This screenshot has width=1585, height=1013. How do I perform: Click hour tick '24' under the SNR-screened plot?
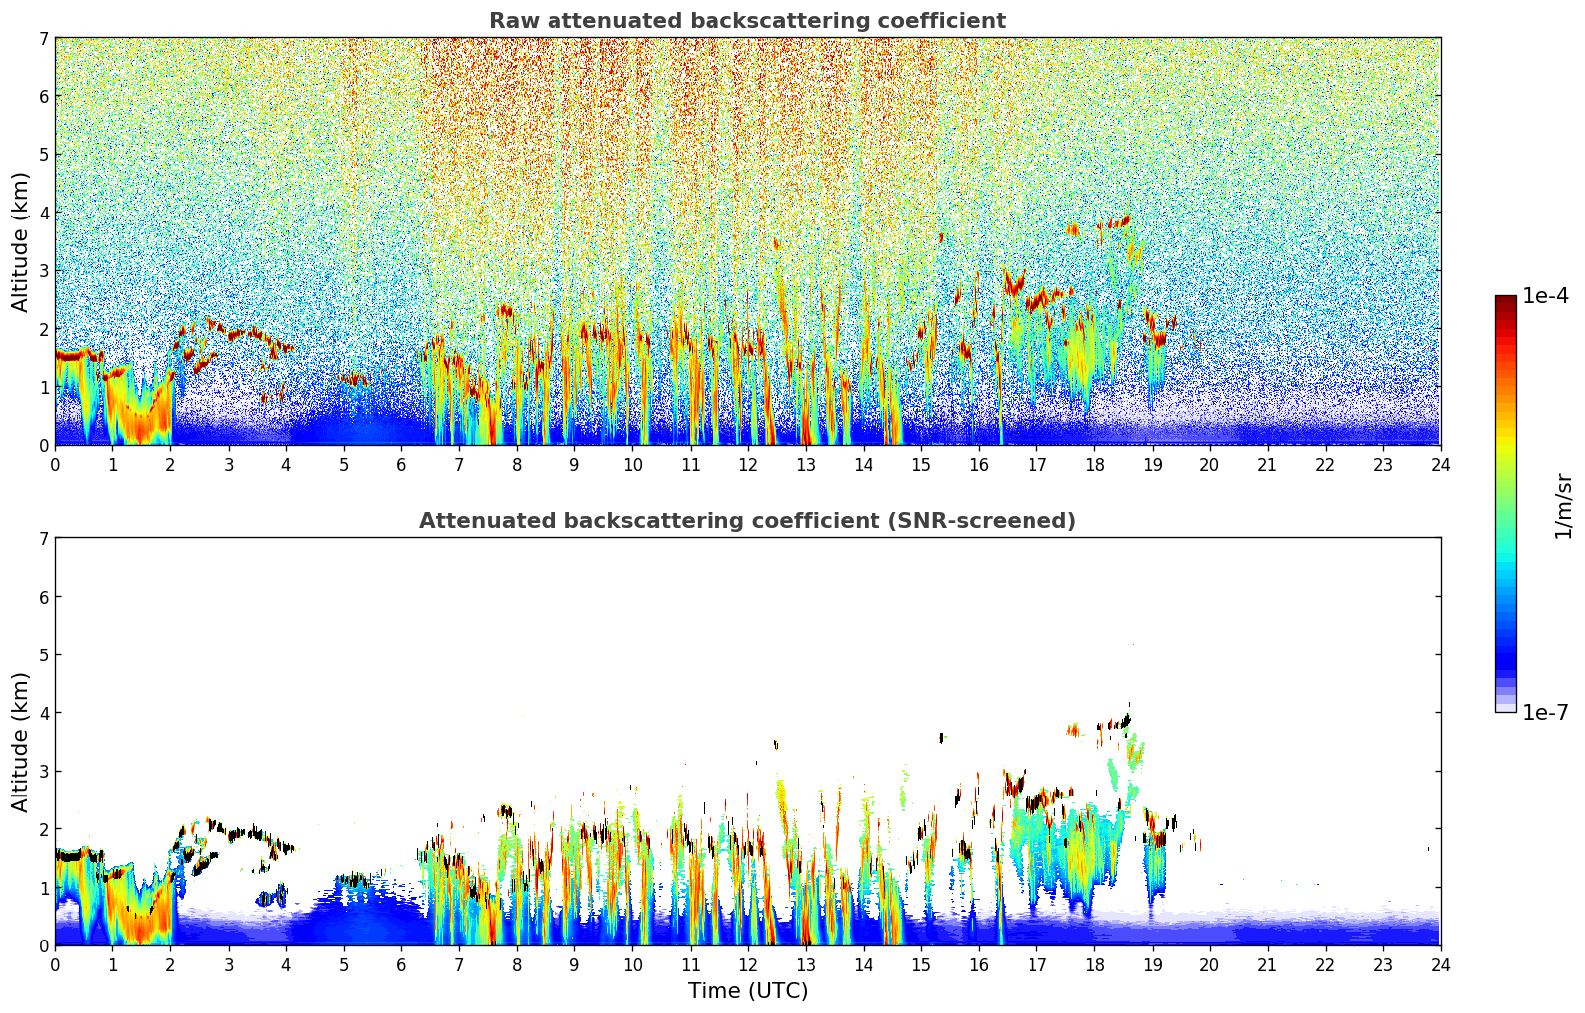1440,964
